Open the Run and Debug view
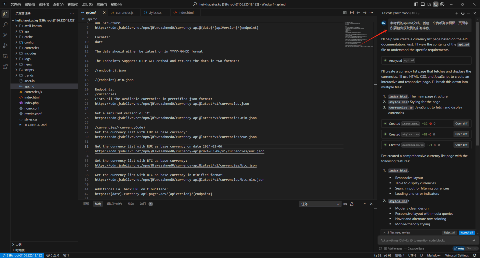The width and height of the screenshot is (480, 258). point(5,45)
